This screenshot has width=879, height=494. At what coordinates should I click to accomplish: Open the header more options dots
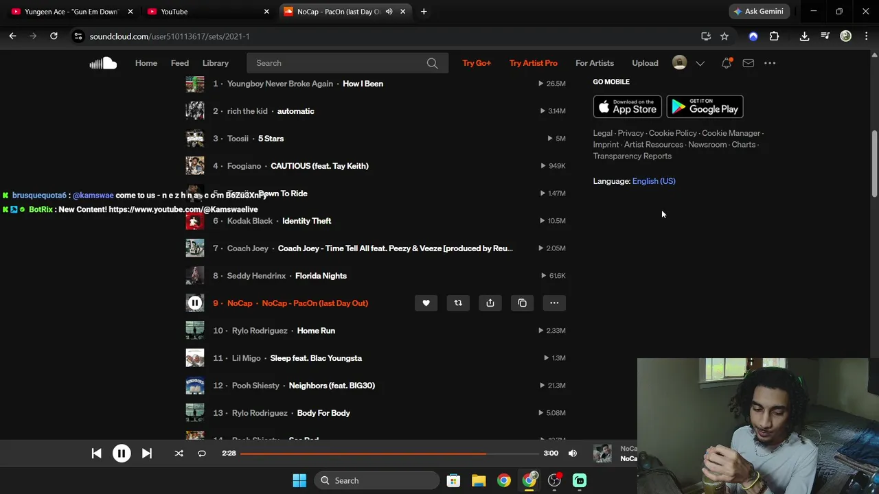coord(770,63)
